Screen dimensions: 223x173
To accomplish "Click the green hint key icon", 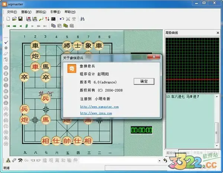I will click(41, 19).
